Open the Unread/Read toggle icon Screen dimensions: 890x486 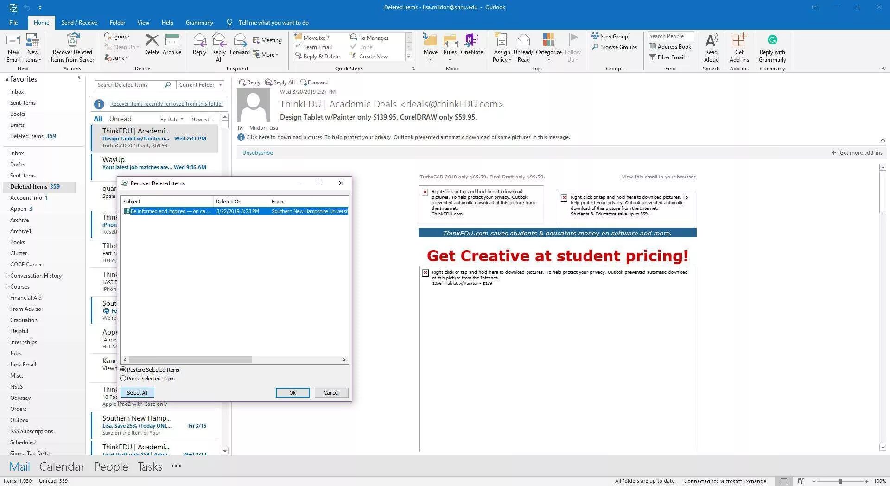[x=523, y=47]
